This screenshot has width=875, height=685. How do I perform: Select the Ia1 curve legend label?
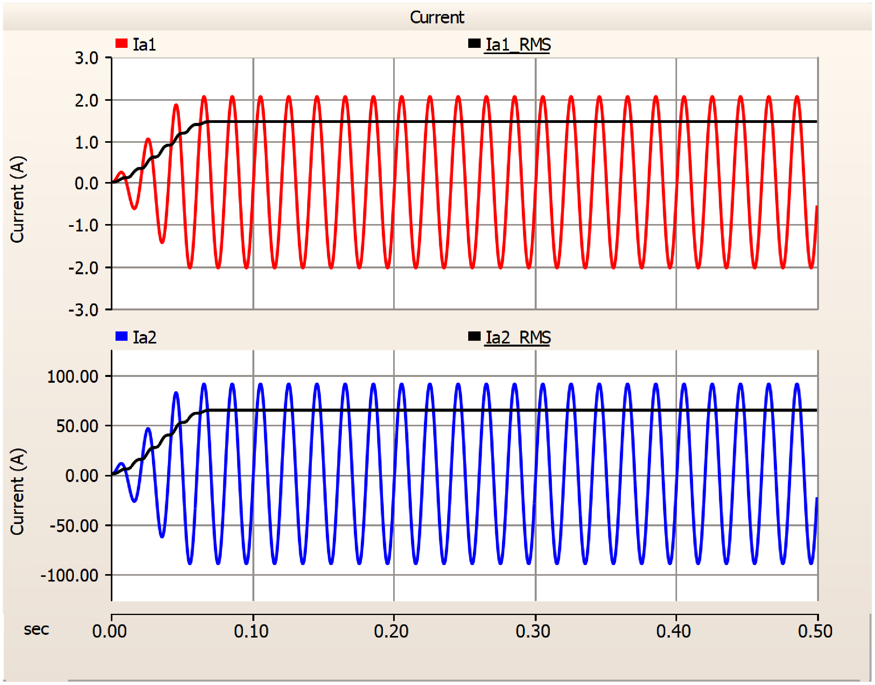tap(144, 44)
